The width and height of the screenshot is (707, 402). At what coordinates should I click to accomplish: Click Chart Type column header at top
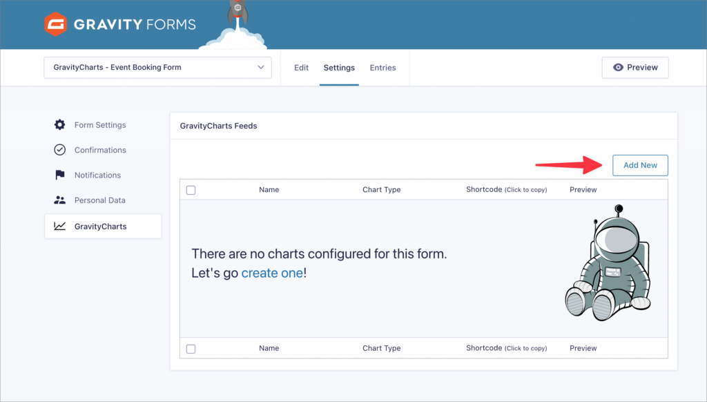tap(381, 189)
